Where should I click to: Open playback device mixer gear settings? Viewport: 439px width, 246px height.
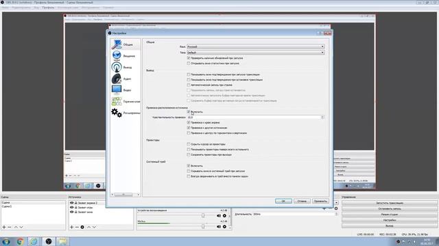pyautogui.click(x=224, y=216)
